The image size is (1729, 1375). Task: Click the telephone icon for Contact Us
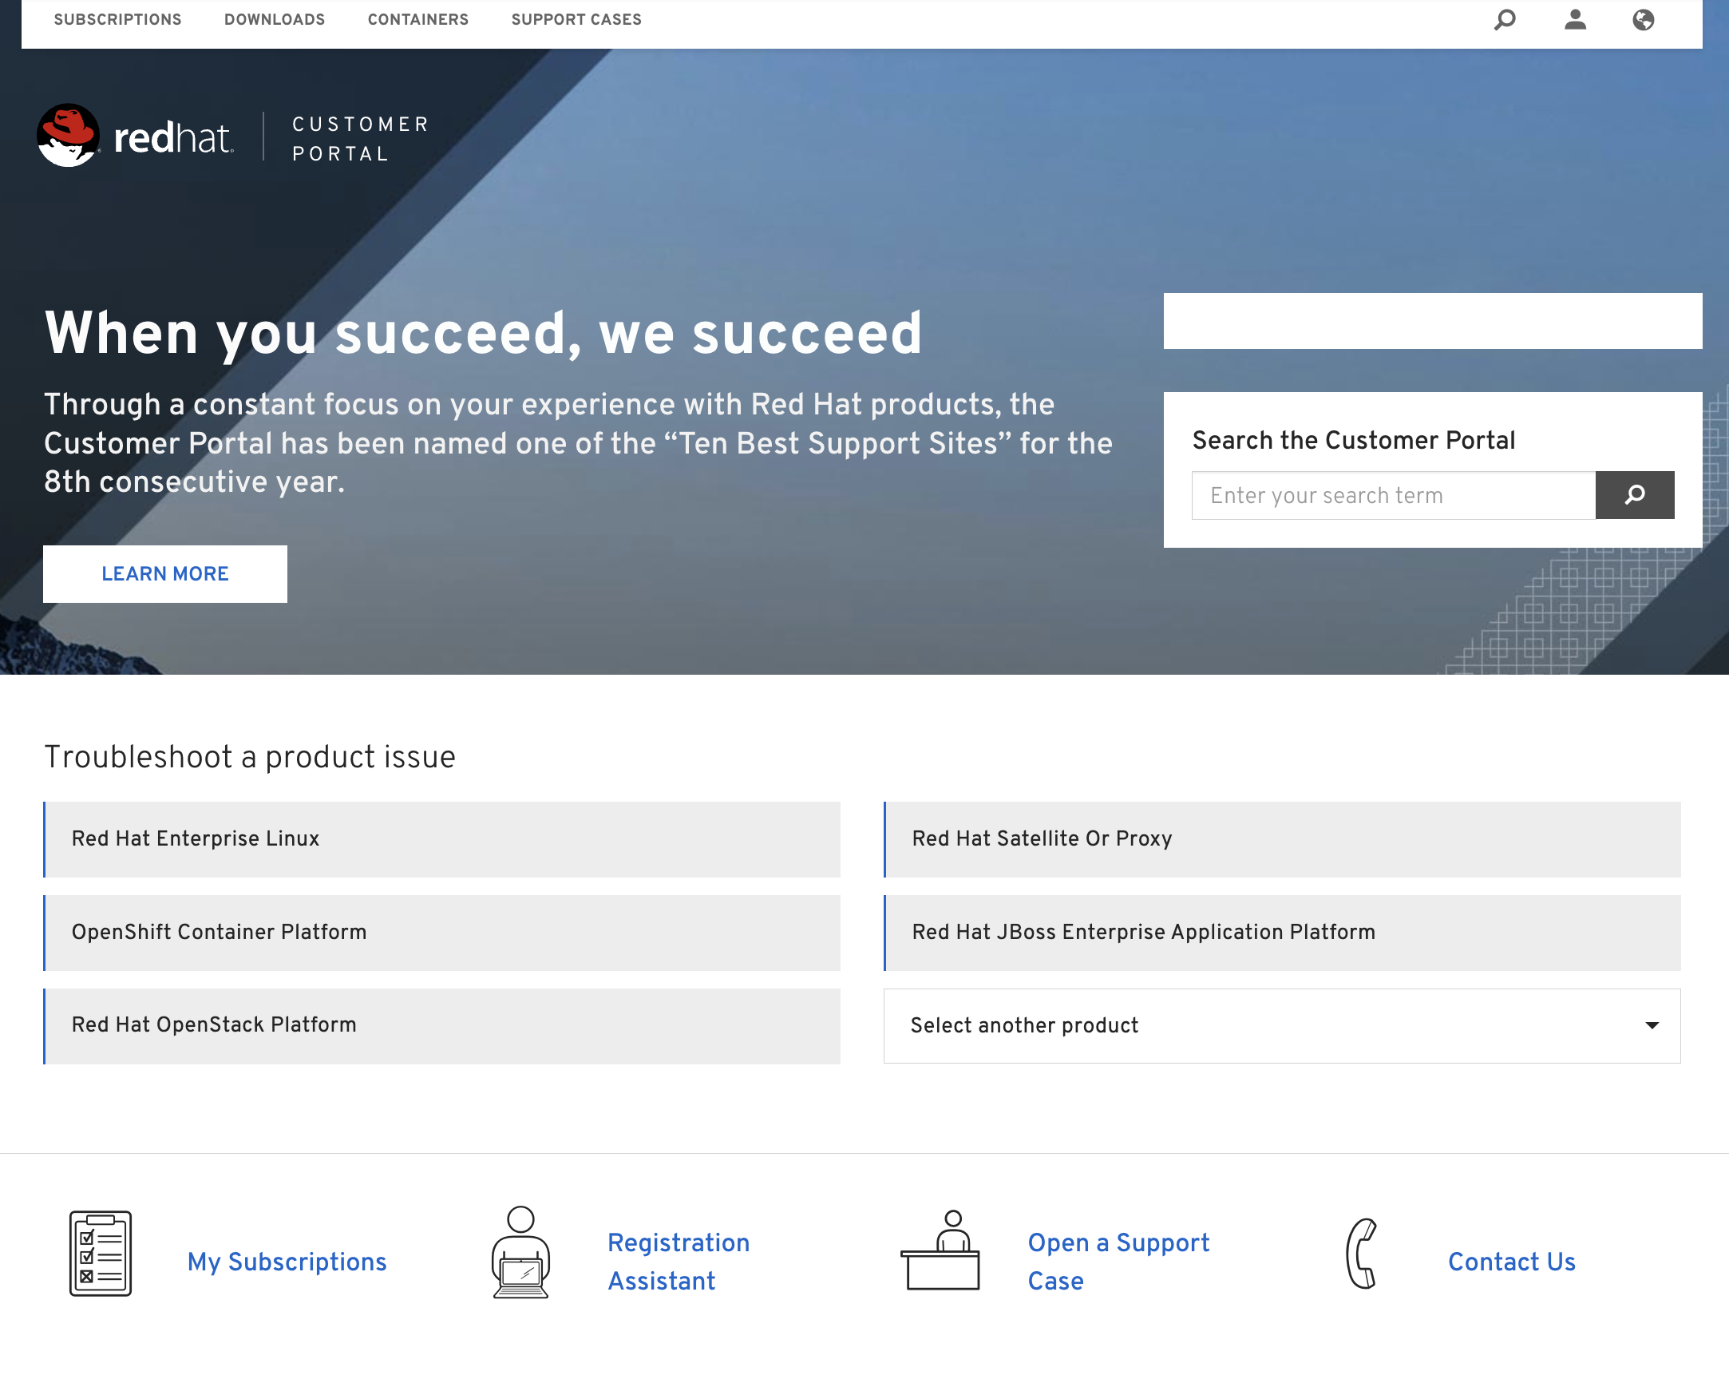coord(1363,1254)
